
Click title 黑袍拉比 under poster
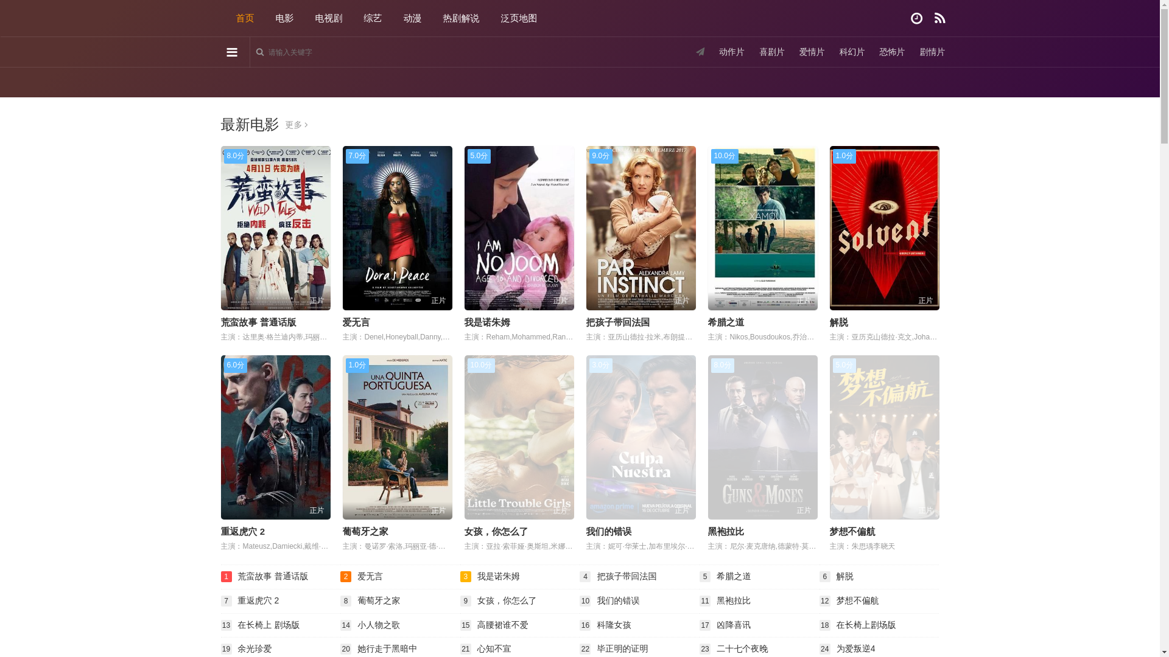[x=726, y=532]
